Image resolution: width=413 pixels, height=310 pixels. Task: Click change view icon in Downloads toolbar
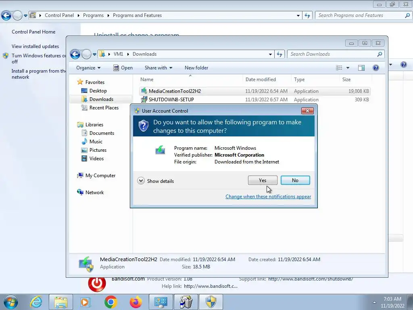339,68
